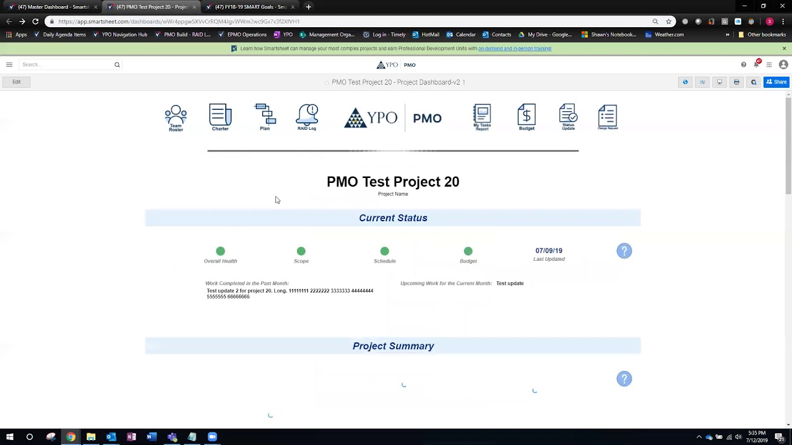Viewport: 792px width, 445px height.
Task: Click in the Smartsheet search field
Action: (x=71, y=65)
